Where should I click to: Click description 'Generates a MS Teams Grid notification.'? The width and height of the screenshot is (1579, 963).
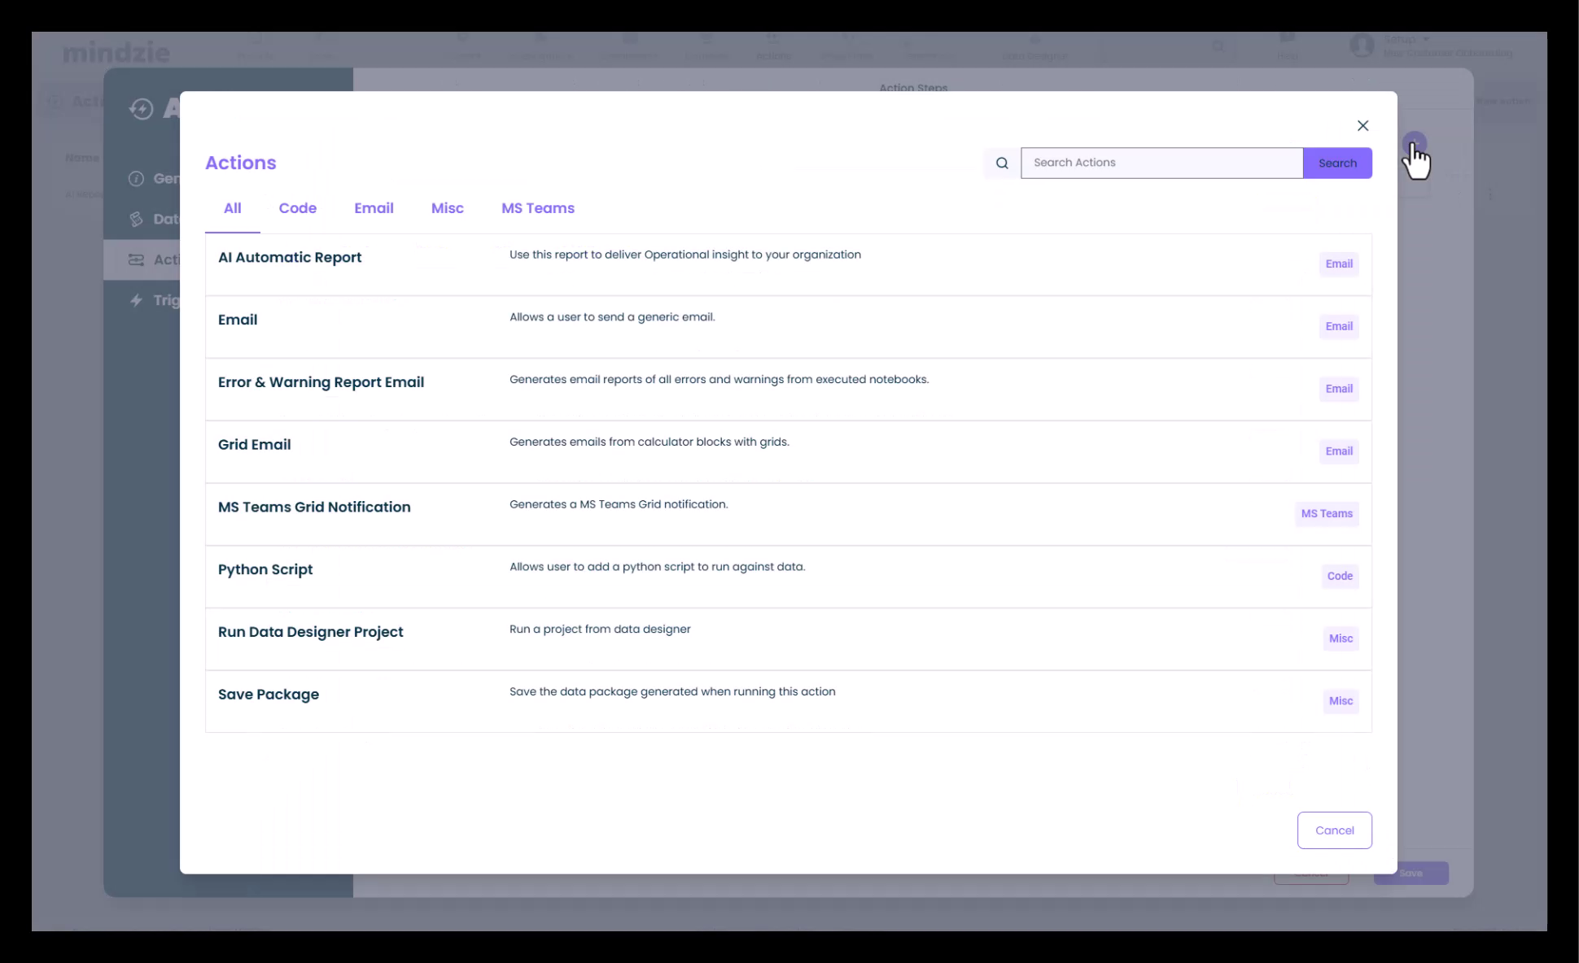[619, 504]
